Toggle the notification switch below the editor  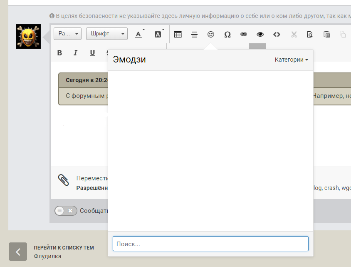(66, 211)
